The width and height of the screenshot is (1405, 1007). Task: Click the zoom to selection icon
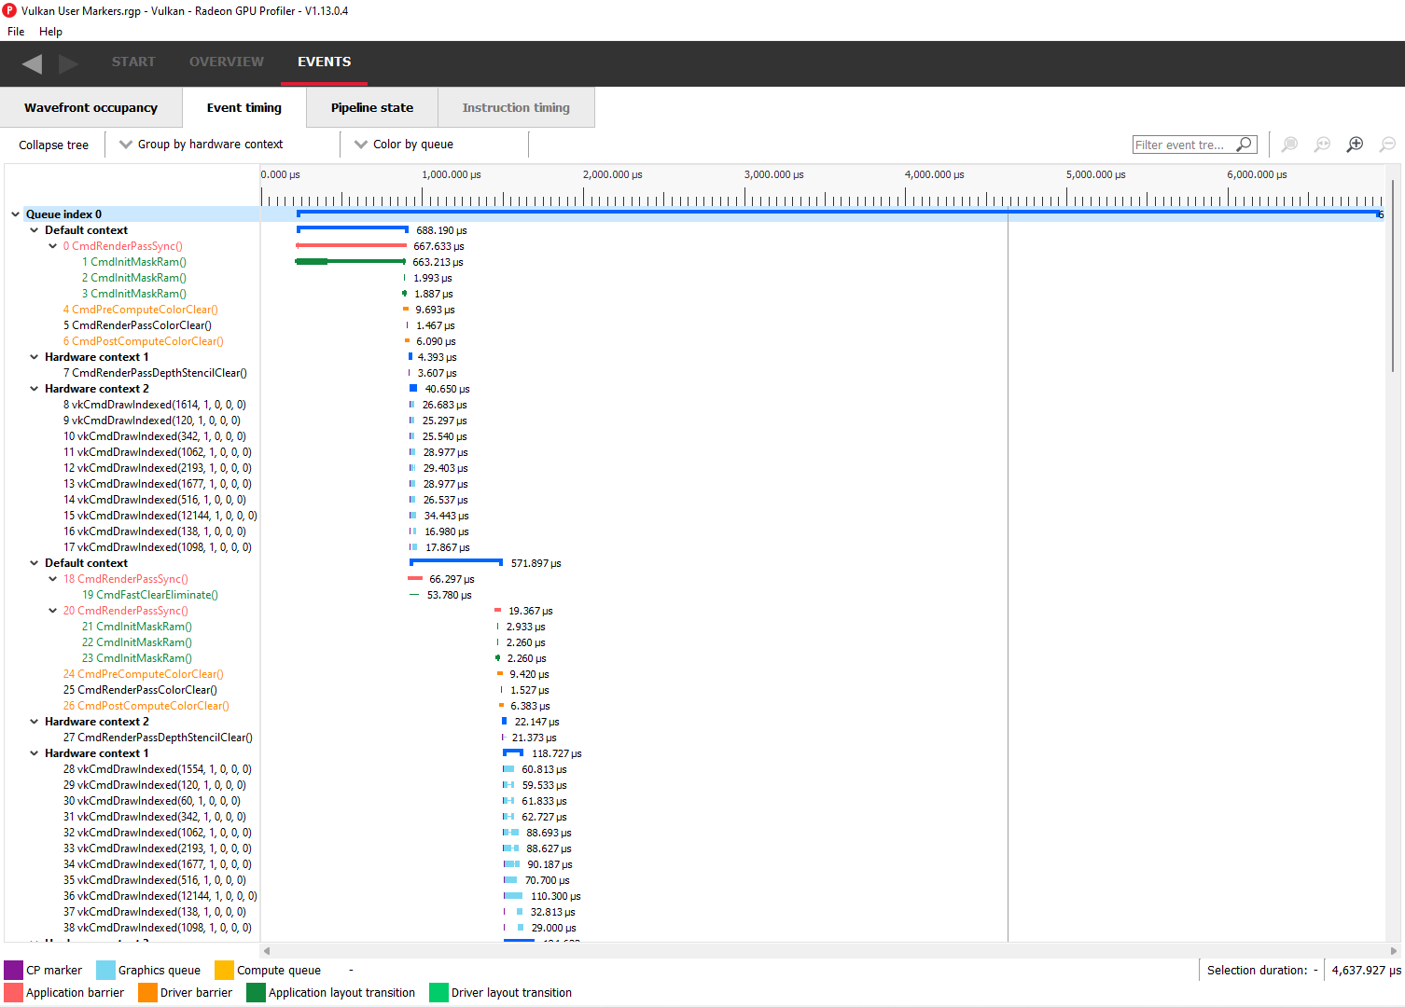click(x=1289, y=145)
